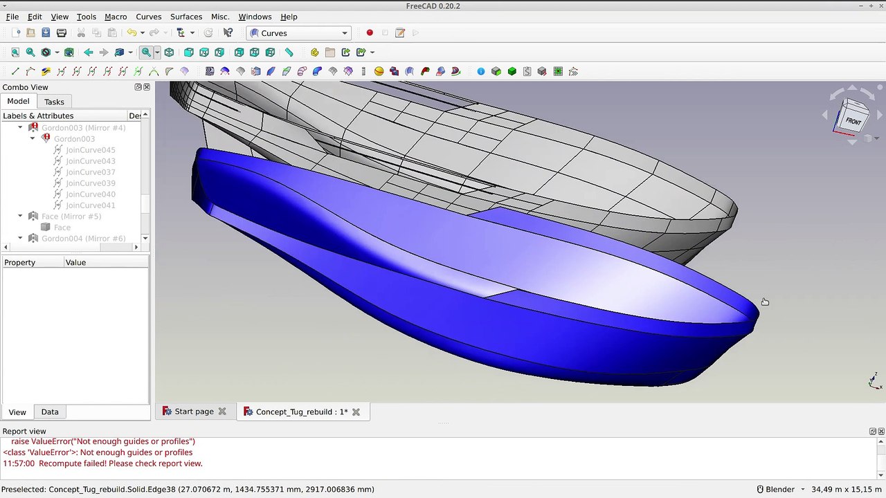Open the Undo history dropdown arrow
Screen dimensions: 886x498
click(x=142, y=33)
